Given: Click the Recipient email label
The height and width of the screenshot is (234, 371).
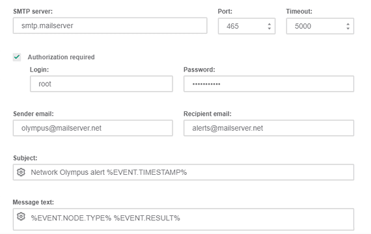Looking at the screenshot, I should pos(208,114).
